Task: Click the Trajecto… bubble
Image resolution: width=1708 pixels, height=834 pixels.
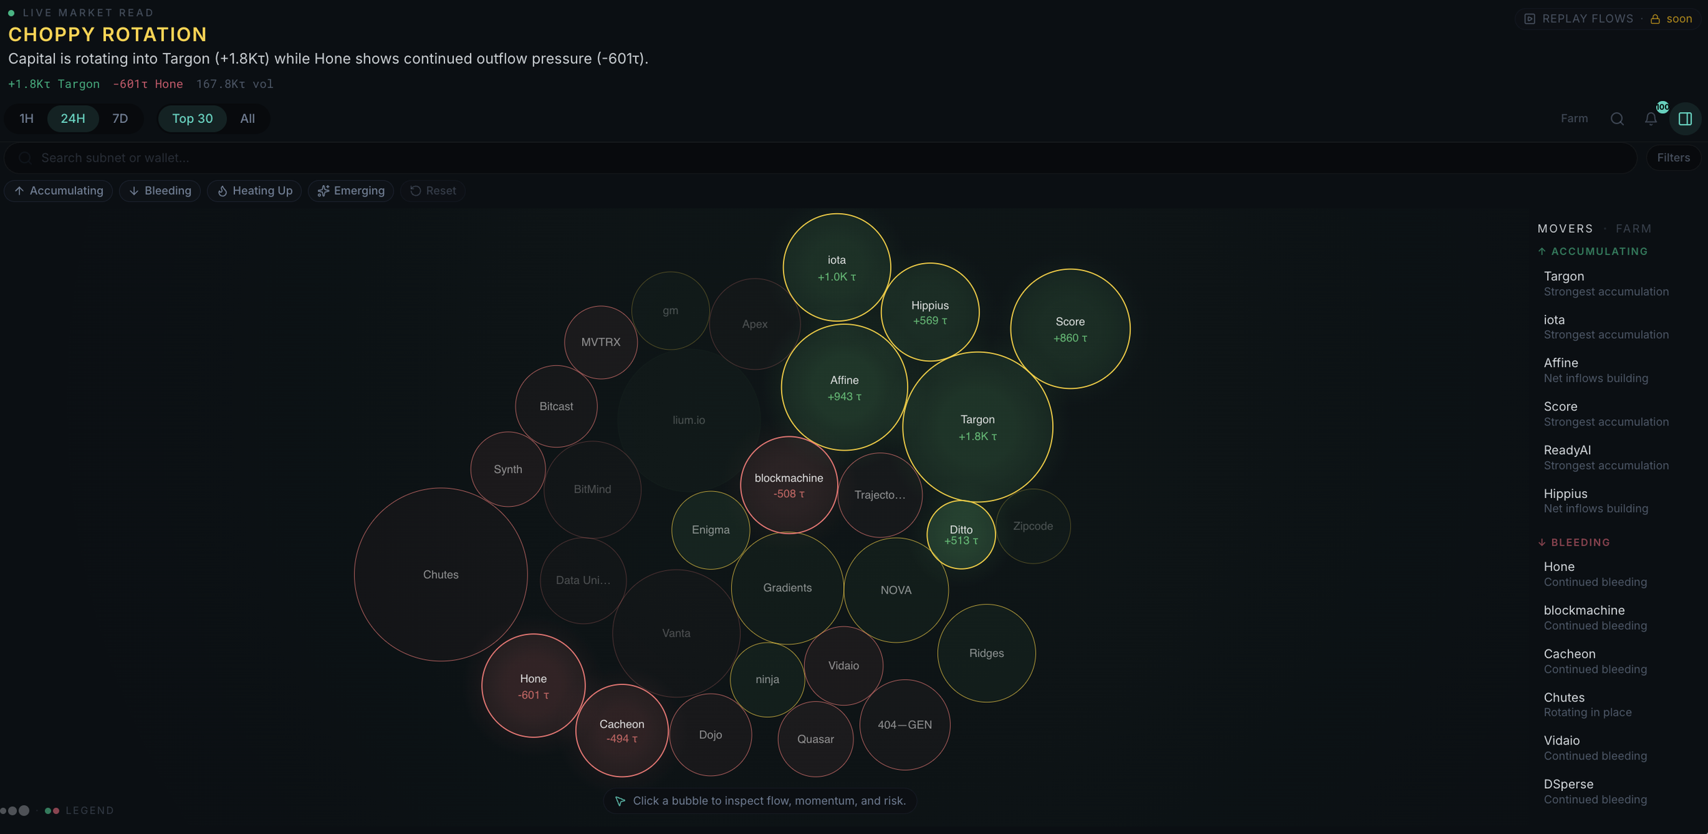Action: click(880, 495)
